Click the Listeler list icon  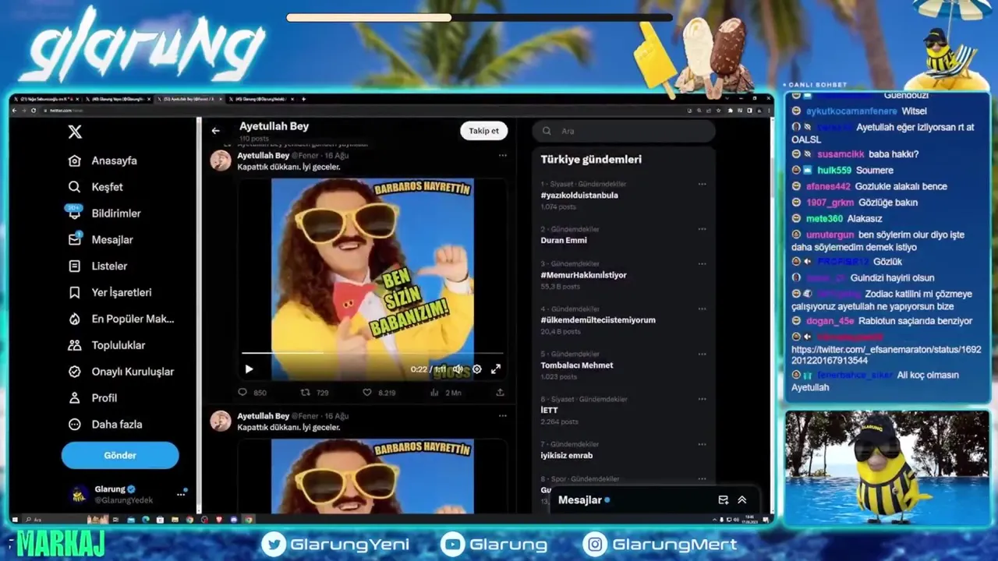coord(75,266)
